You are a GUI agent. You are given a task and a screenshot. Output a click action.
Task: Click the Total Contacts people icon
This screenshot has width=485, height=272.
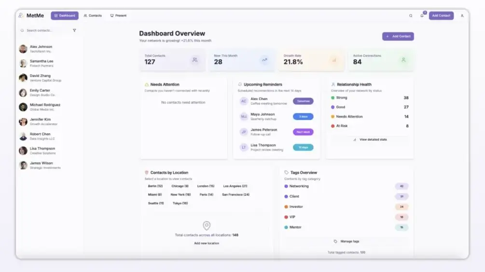(x=195, y=60)
